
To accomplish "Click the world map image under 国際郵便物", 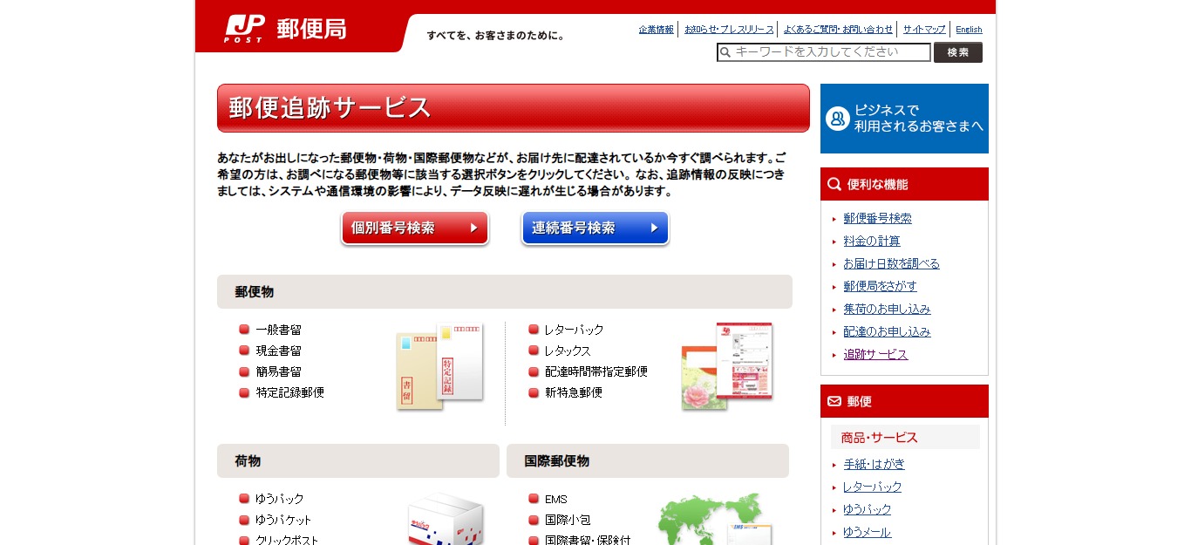I will 715,520.
